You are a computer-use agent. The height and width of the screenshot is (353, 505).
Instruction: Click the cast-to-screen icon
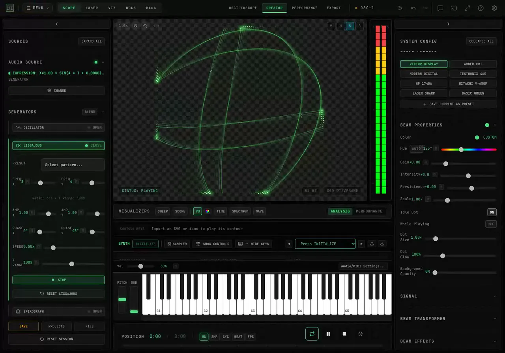[454, 8]
